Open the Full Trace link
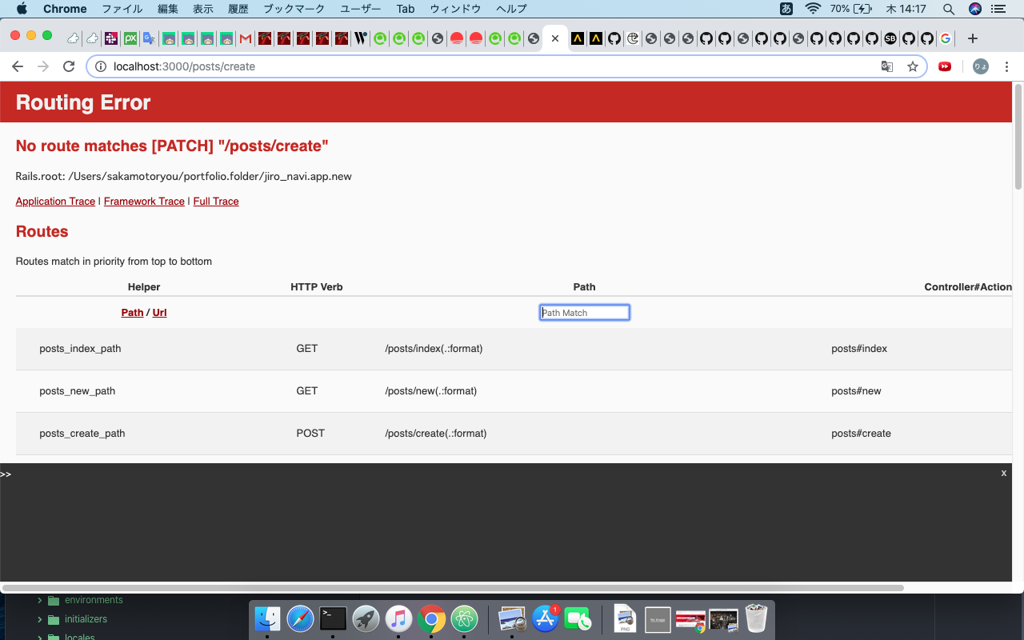 215,201
